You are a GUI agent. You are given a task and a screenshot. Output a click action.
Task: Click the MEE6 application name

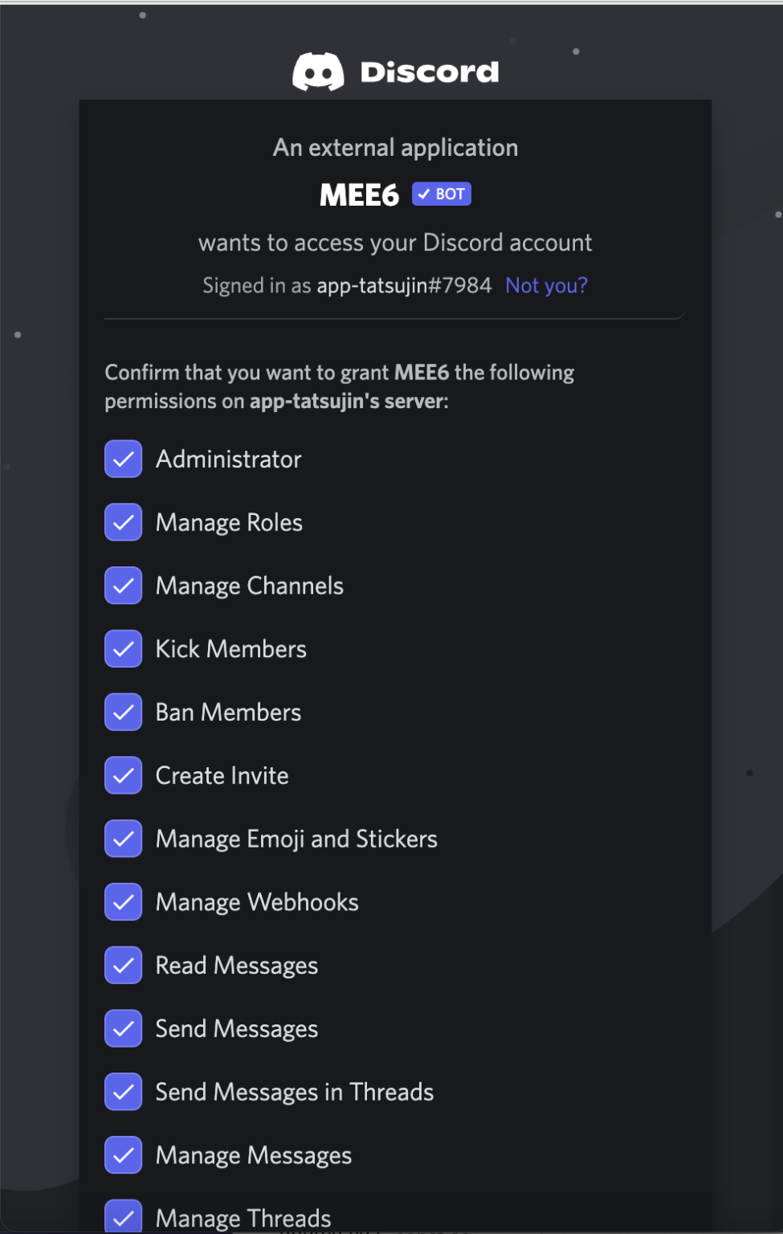pos(359,195)
